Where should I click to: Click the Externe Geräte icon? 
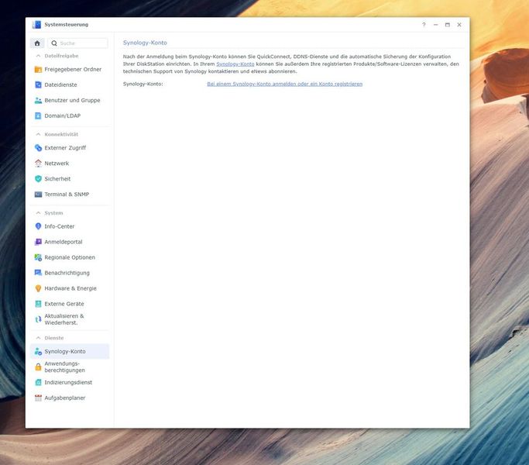pos(38,304)
